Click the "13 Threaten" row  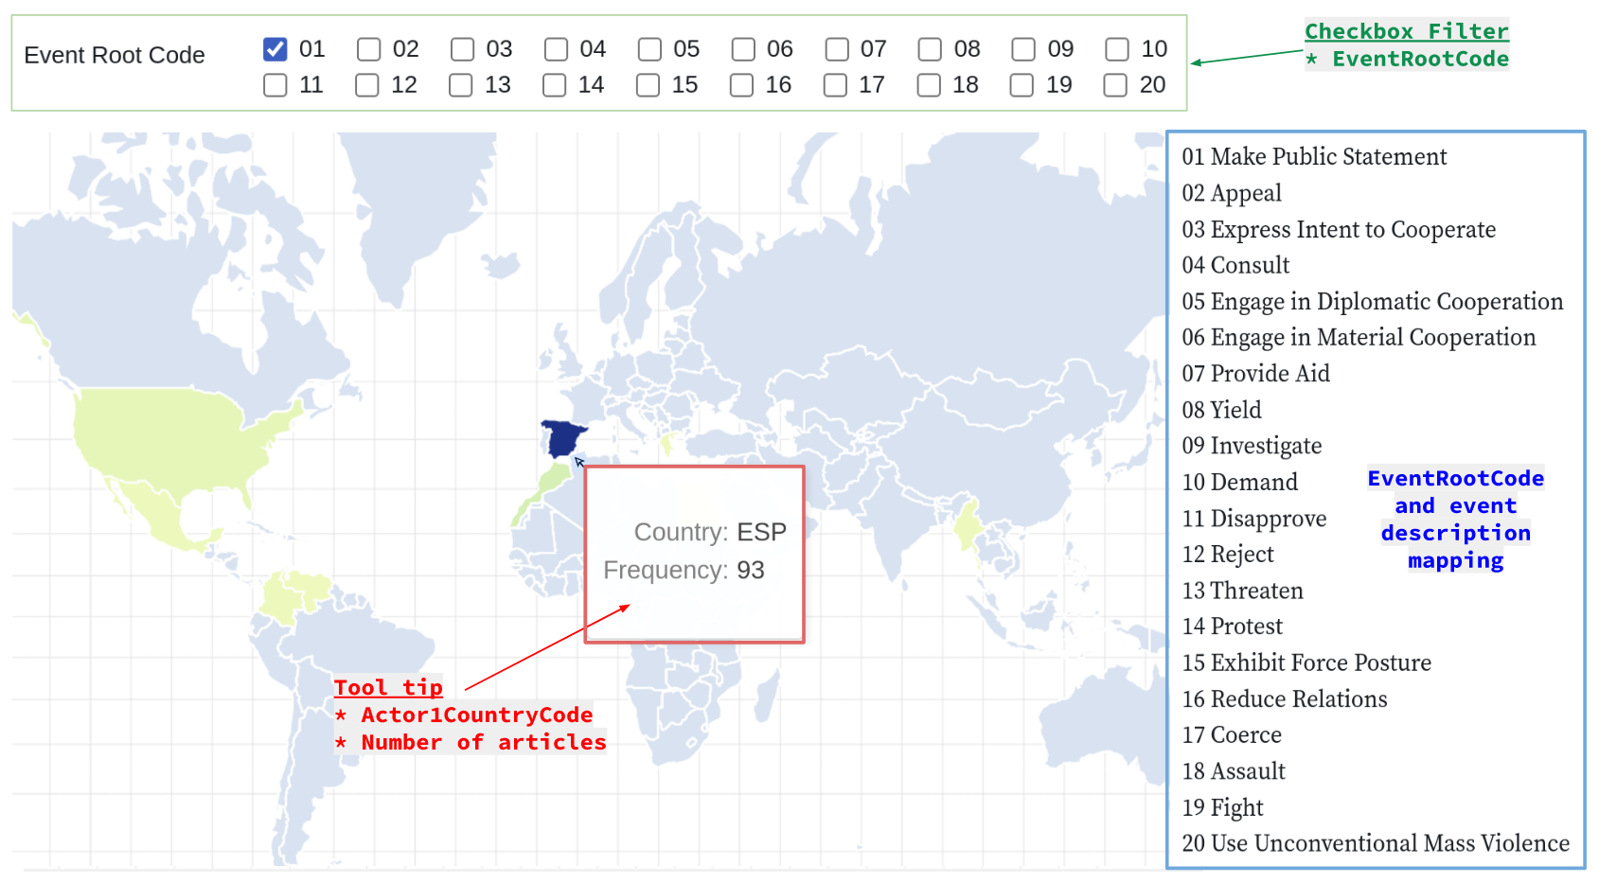coord(1242,591)
